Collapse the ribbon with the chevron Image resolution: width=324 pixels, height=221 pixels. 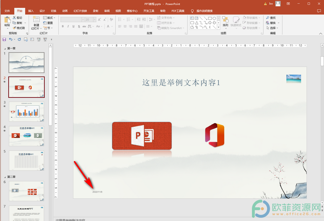coord(320,33)
